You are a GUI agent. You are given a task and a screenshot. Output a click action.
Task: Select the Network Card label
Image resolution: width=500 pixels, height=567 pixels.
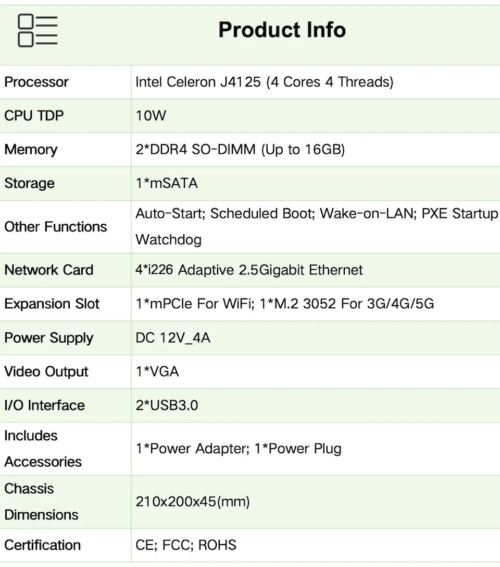point(49,270)
